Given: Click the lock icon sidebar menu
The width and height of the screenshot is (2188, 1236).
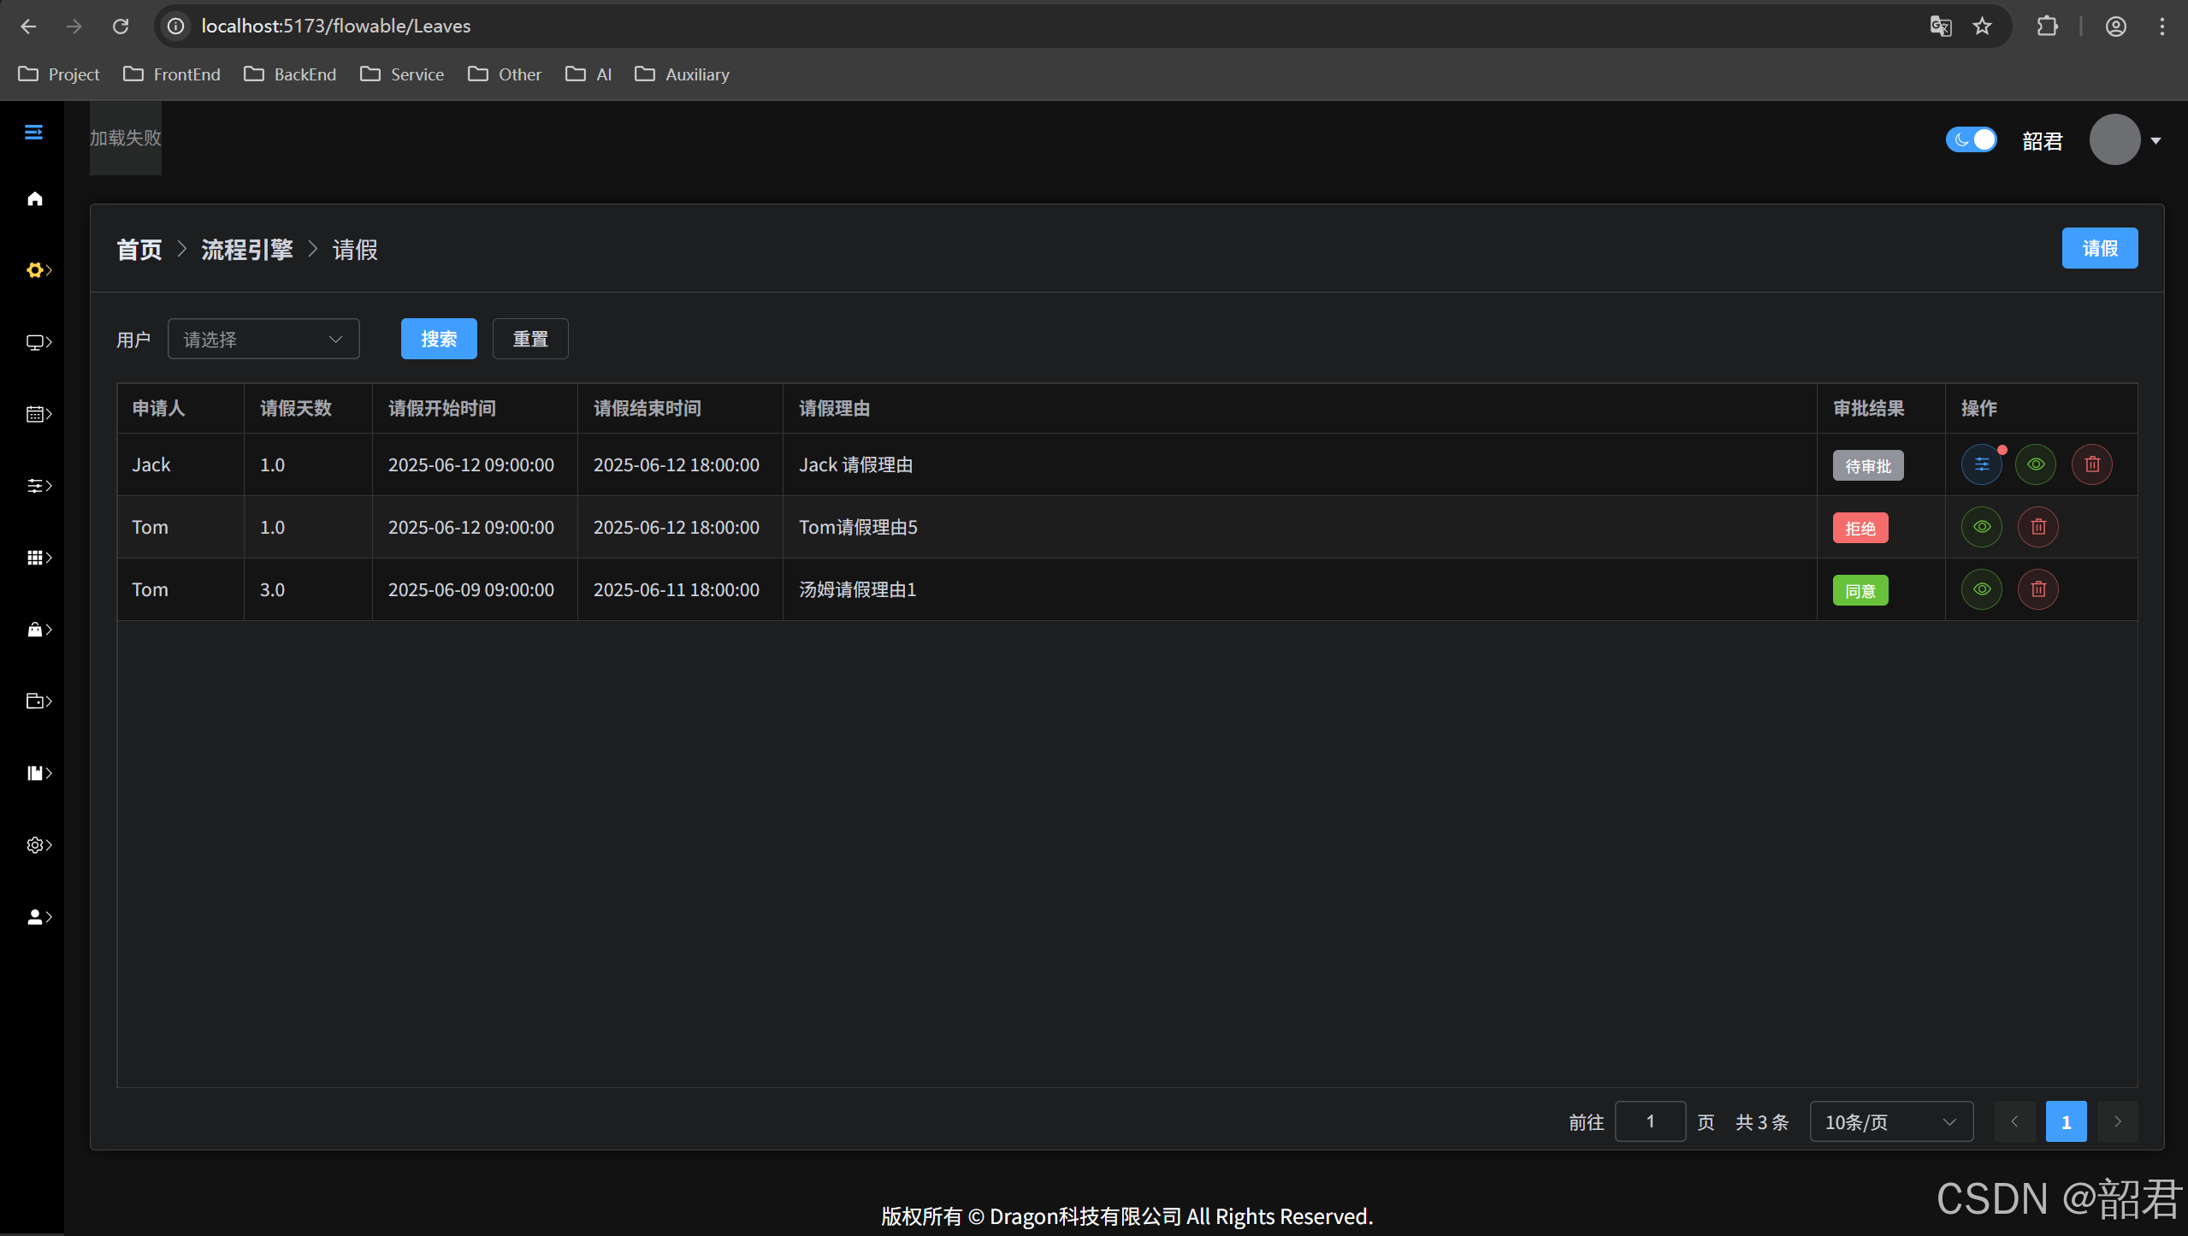Looking at the screenshot, I should [37, 630].
